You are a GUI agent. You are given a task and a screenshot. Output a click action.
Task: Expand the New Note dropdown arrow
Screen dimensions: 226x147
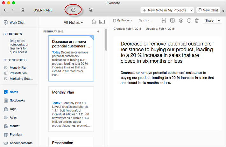click(192, 10)
